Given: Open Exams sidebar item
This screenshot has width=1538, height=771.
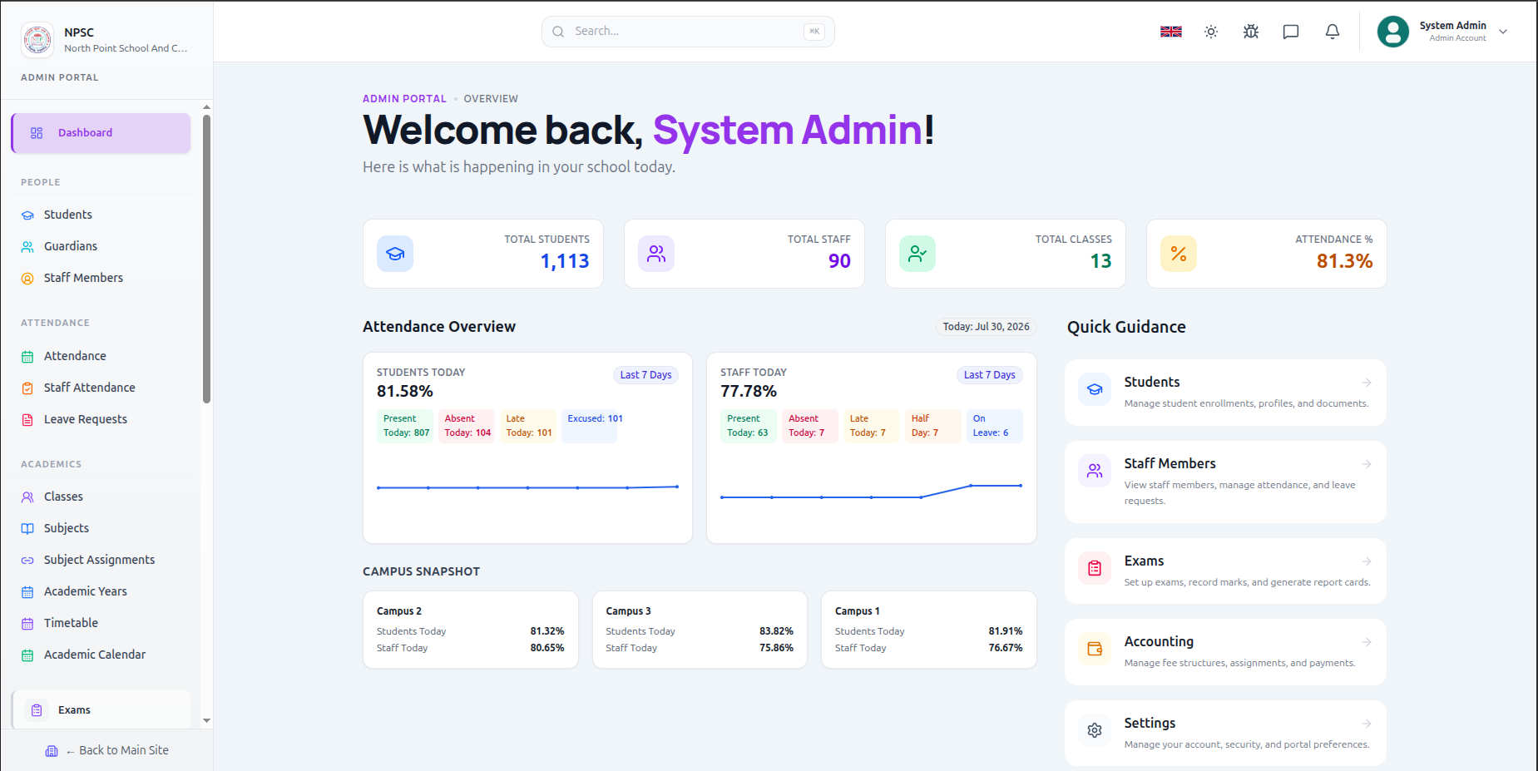Looking at the screenshot, I should click(x=101, y=709).
